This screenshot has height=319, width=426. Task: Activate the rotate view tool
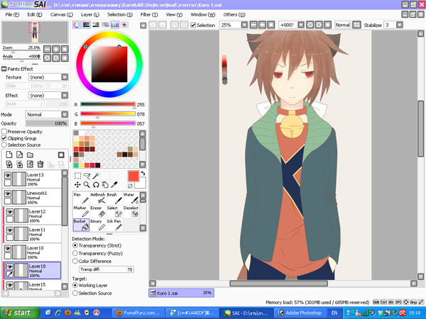[x=96, y=185]
